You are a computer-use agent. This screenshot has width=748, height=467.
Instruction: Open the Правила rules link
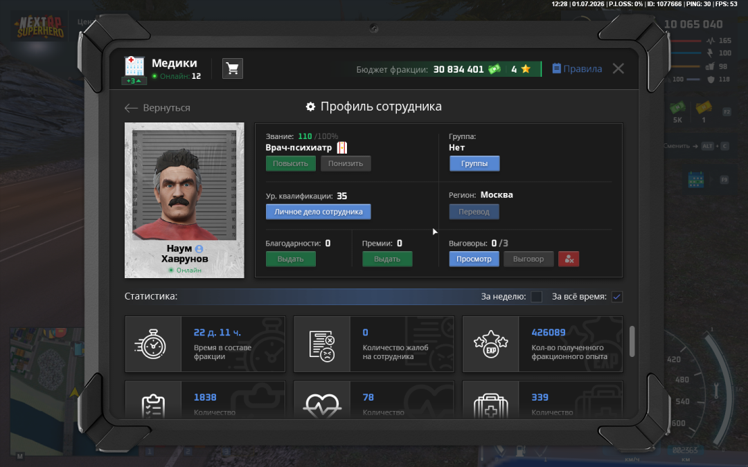577,68
